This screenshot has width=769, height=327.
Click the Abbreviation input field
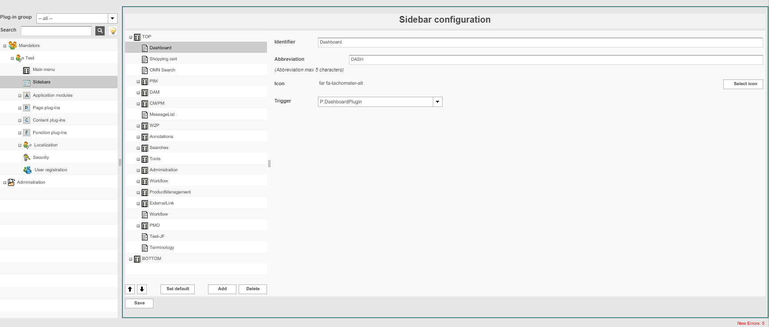coord(556,60)
